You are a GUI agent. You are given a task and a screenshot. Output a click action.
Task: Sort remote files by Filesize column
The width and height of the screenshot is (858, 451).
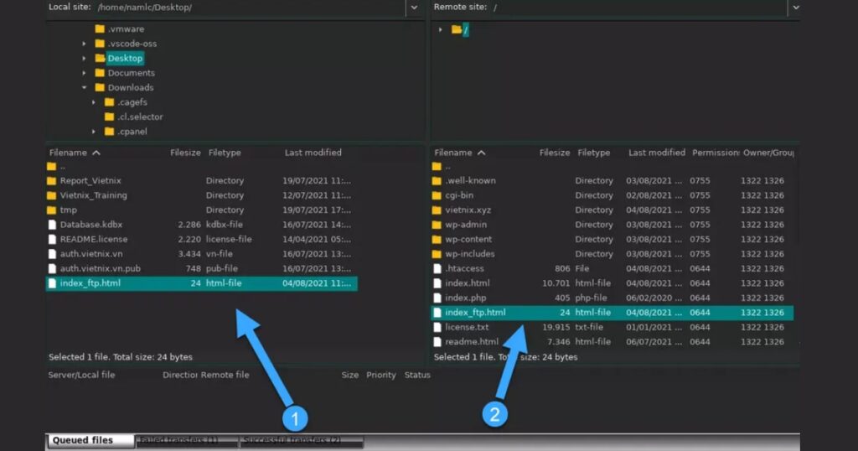[555, 153]
